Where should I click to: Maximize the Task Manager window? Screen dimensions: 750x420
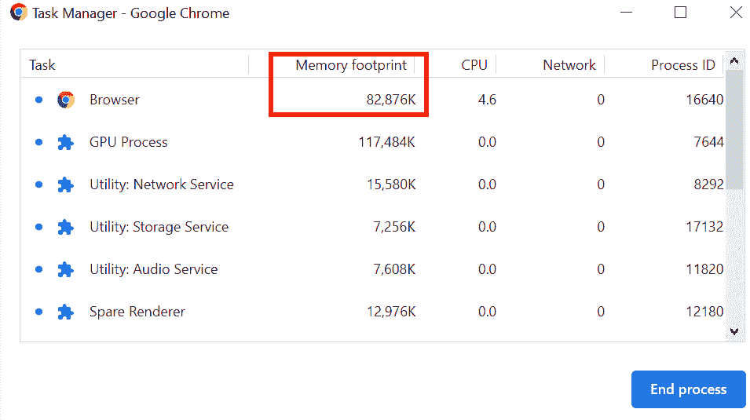[x=680, y=13]
